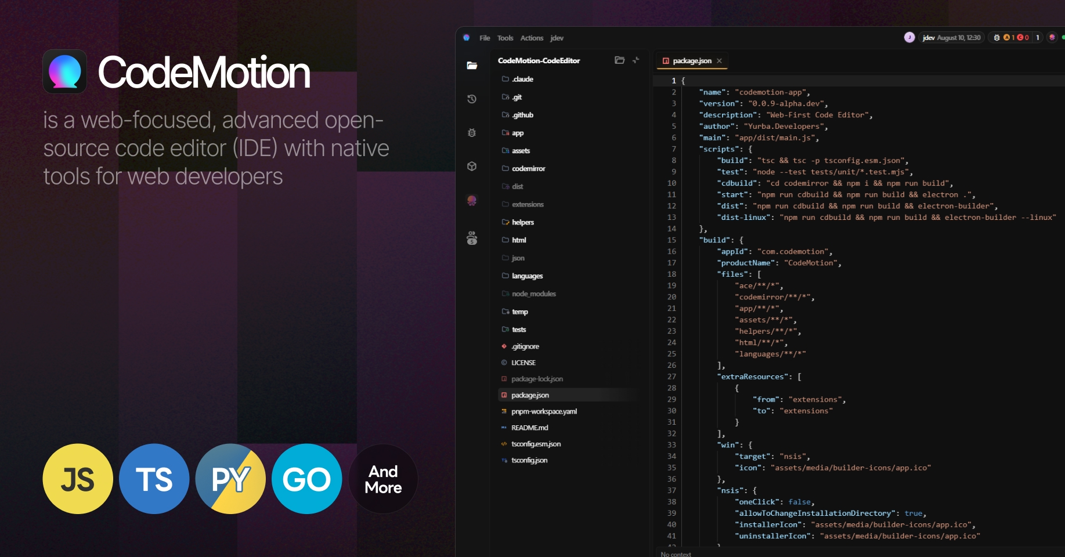Click the "extraResources" key on line 27

752,377
